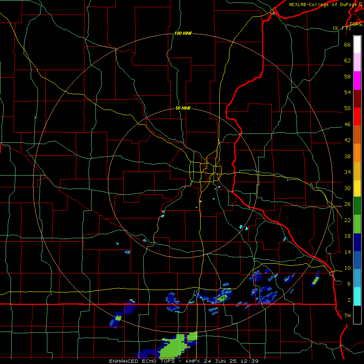The image size is (364, 364).
Task: Click the "TOPS" legend heading
Action: coord(356,24)
